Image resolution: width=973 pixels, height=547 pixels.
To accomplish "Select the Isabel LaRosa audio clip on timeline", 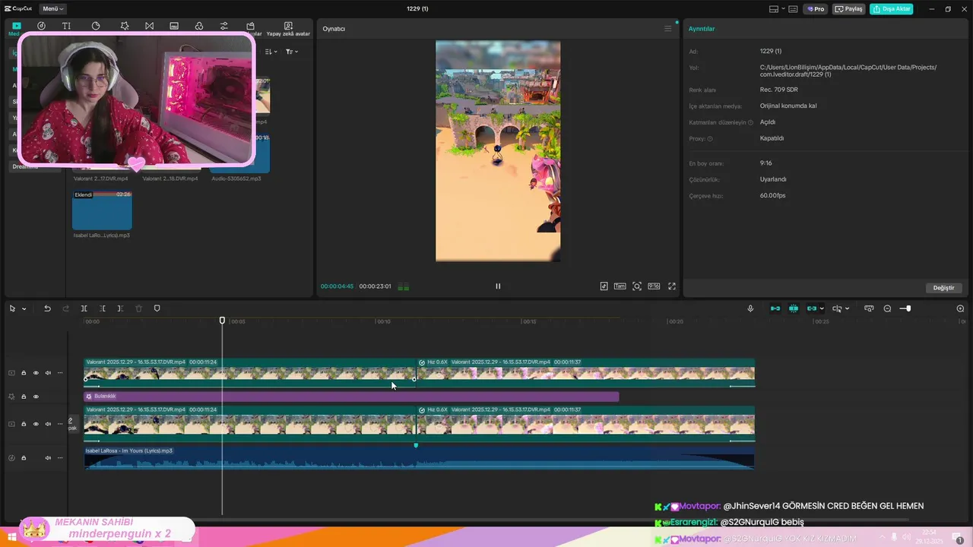I will click(x=419, y=457).
